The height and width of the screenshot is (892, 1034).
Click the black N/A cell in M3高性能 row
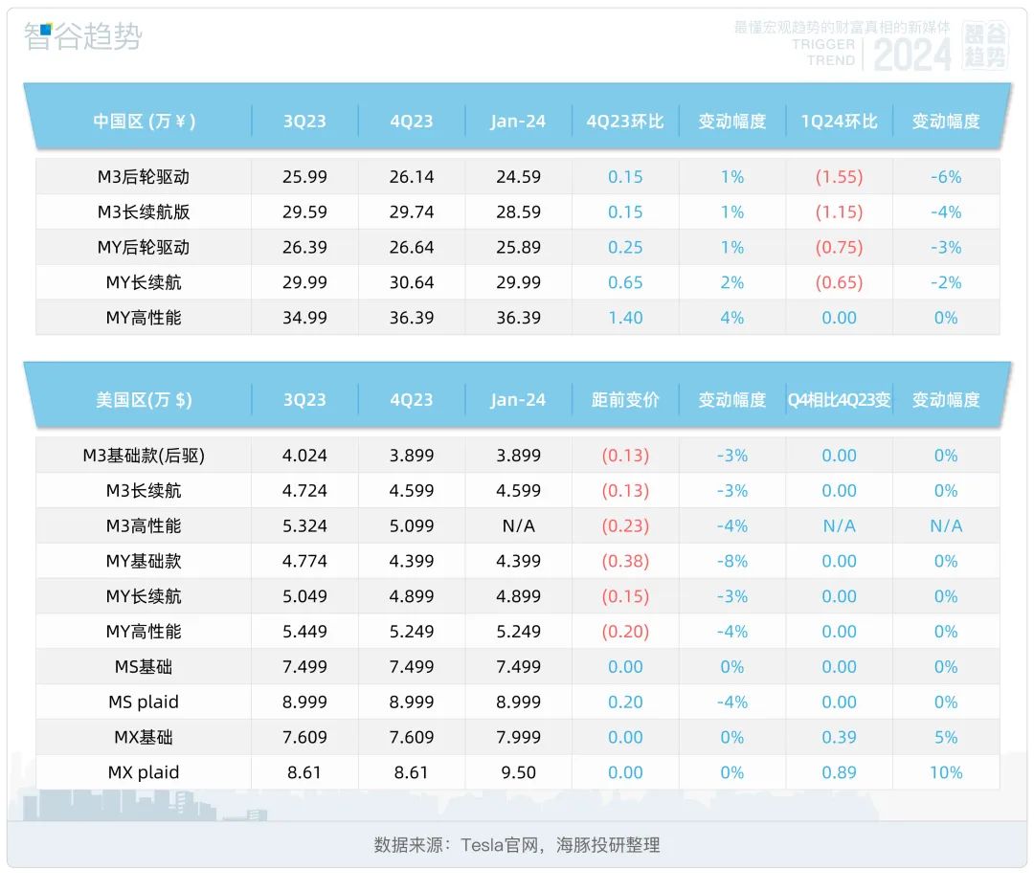tap(518, 525)
